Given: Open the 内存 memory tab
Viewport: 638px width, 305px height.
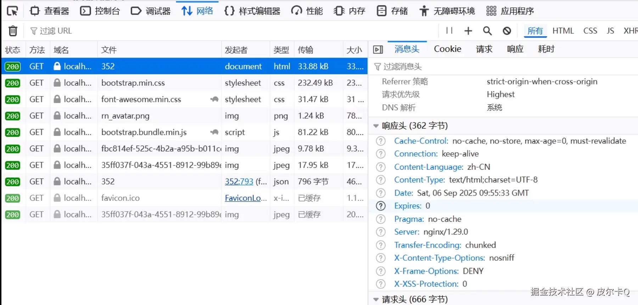Looking at the screenshot, I should click(x=349, y=11).
